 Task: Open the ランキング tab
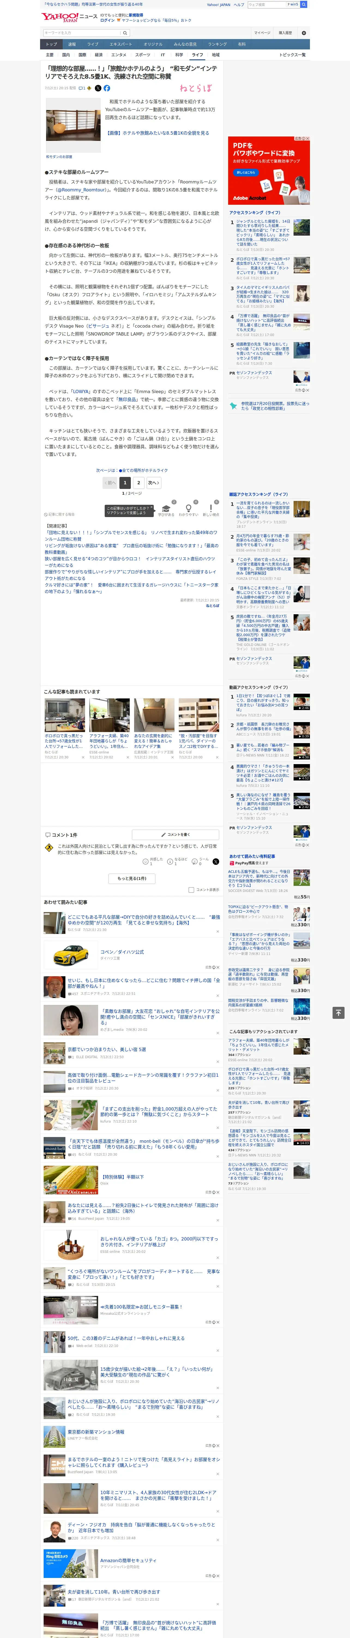pos(217,44)
